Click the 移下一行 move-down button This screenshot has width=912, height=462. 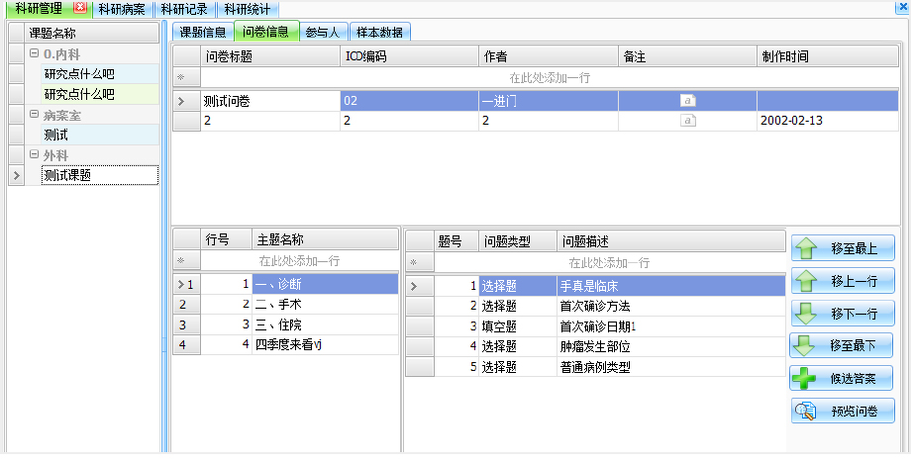[x=842, y=313]
